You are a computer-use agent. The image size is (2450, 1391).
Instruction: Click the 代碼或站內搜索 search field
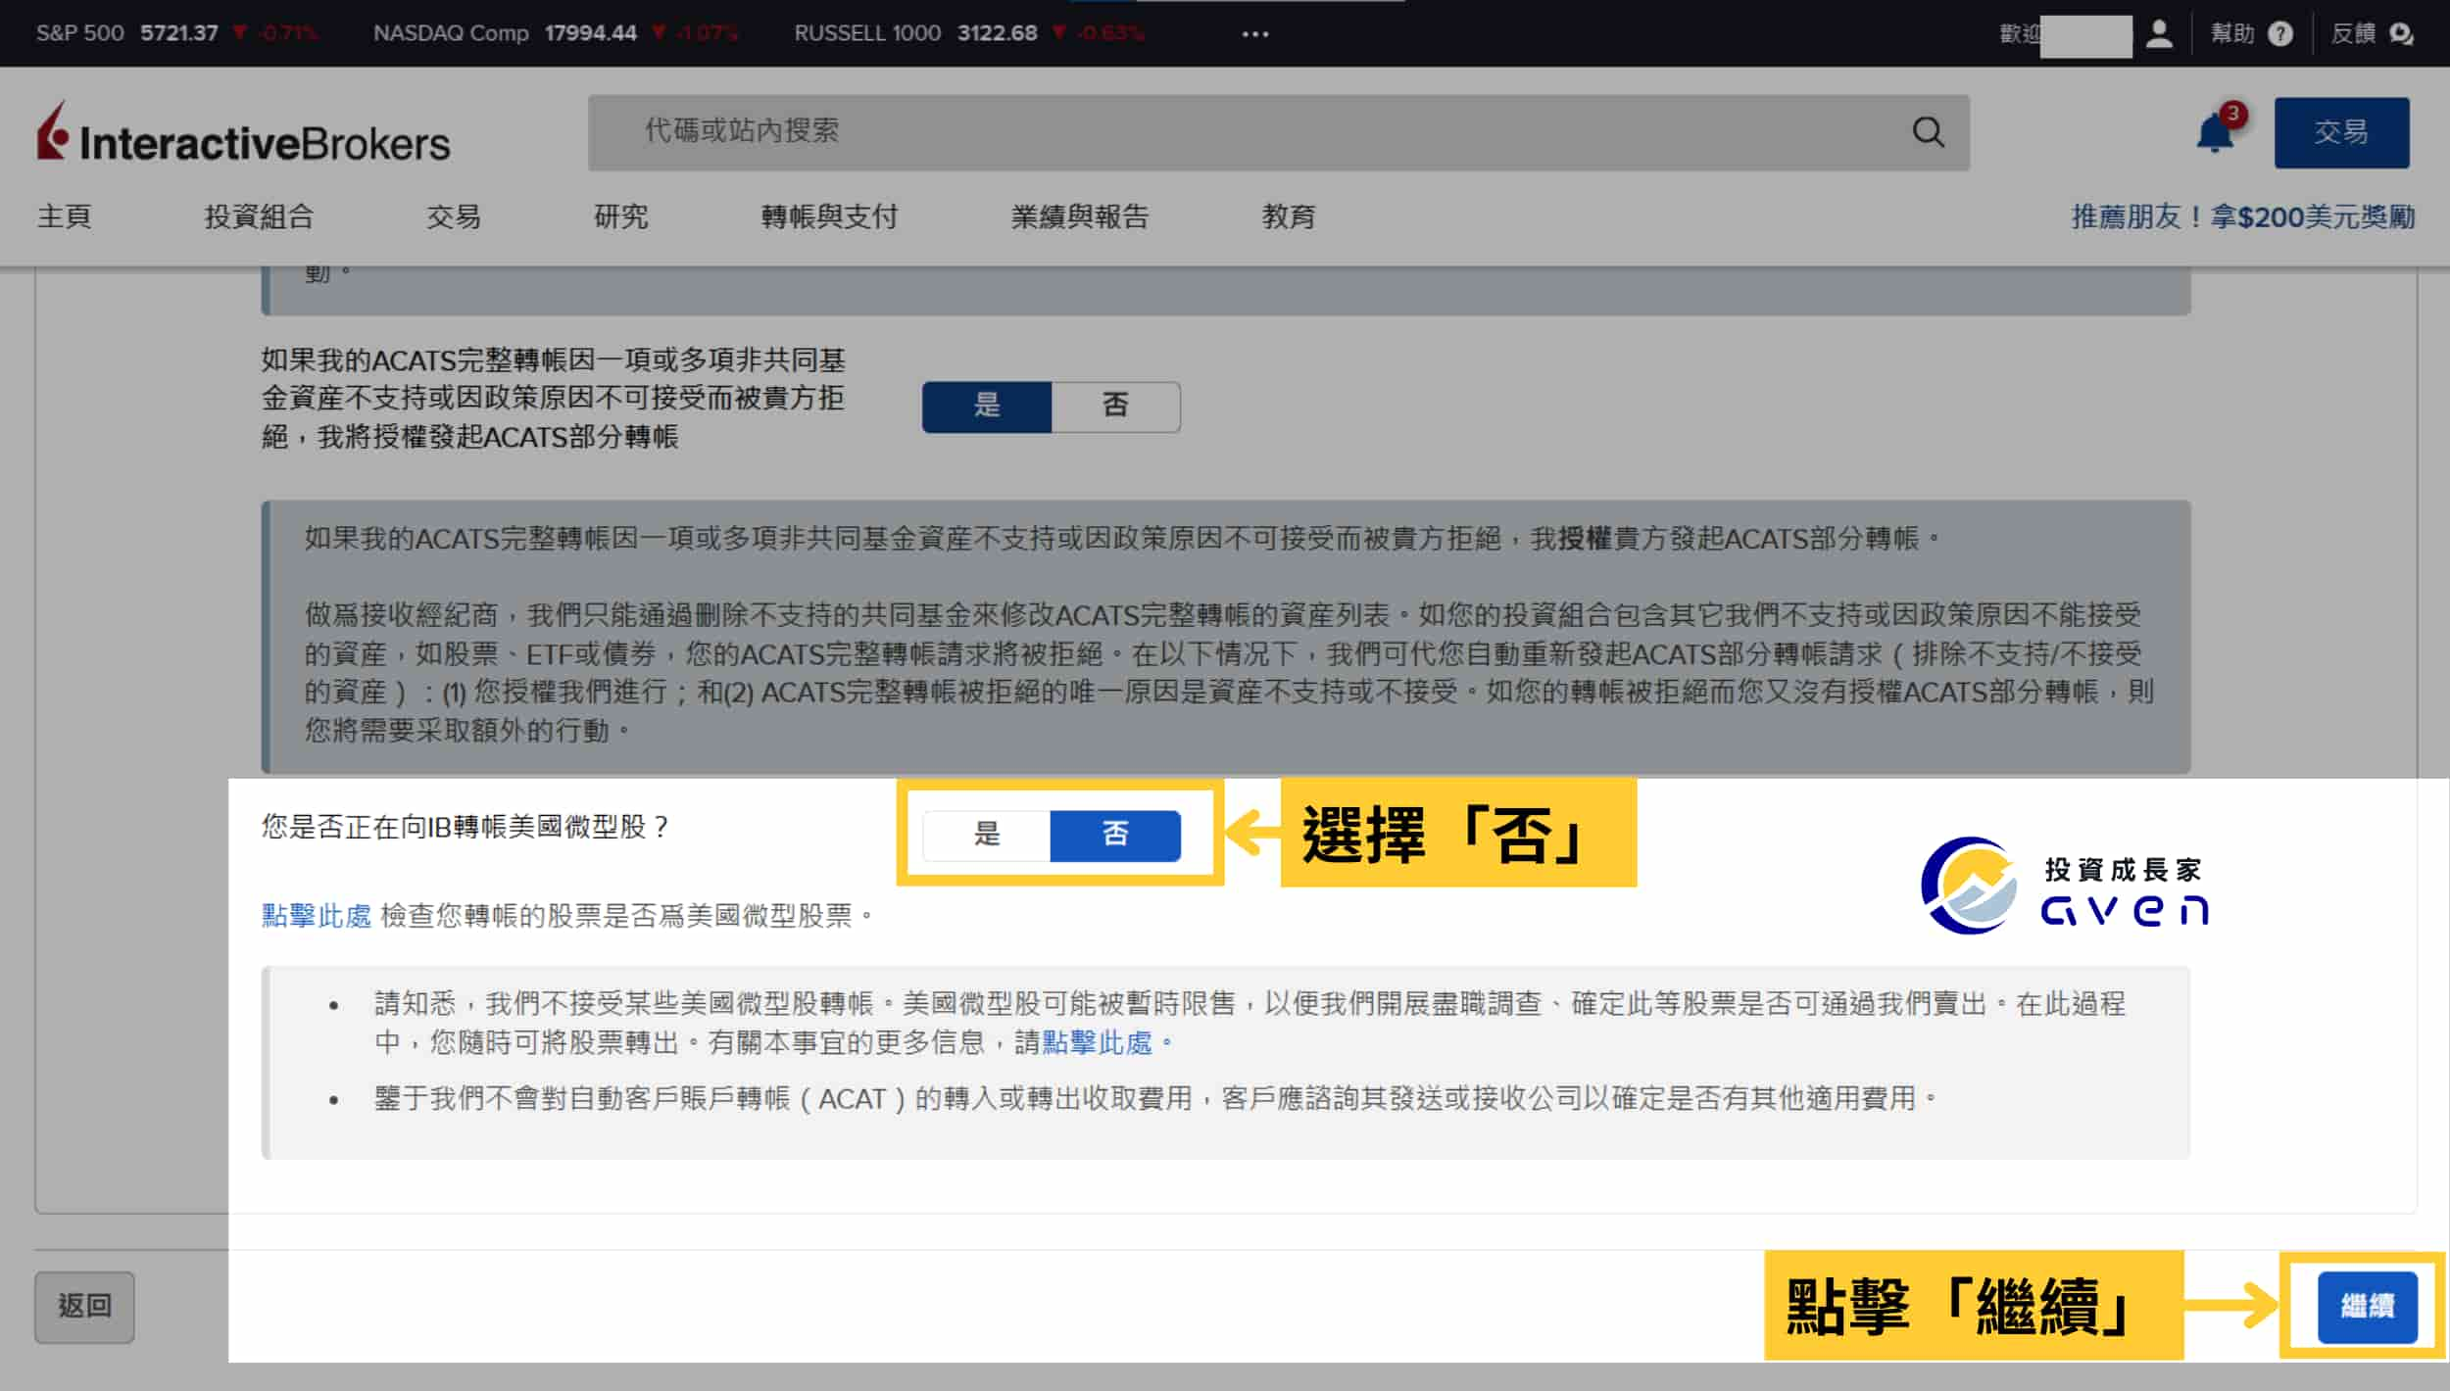click(x=1278, y=132)
